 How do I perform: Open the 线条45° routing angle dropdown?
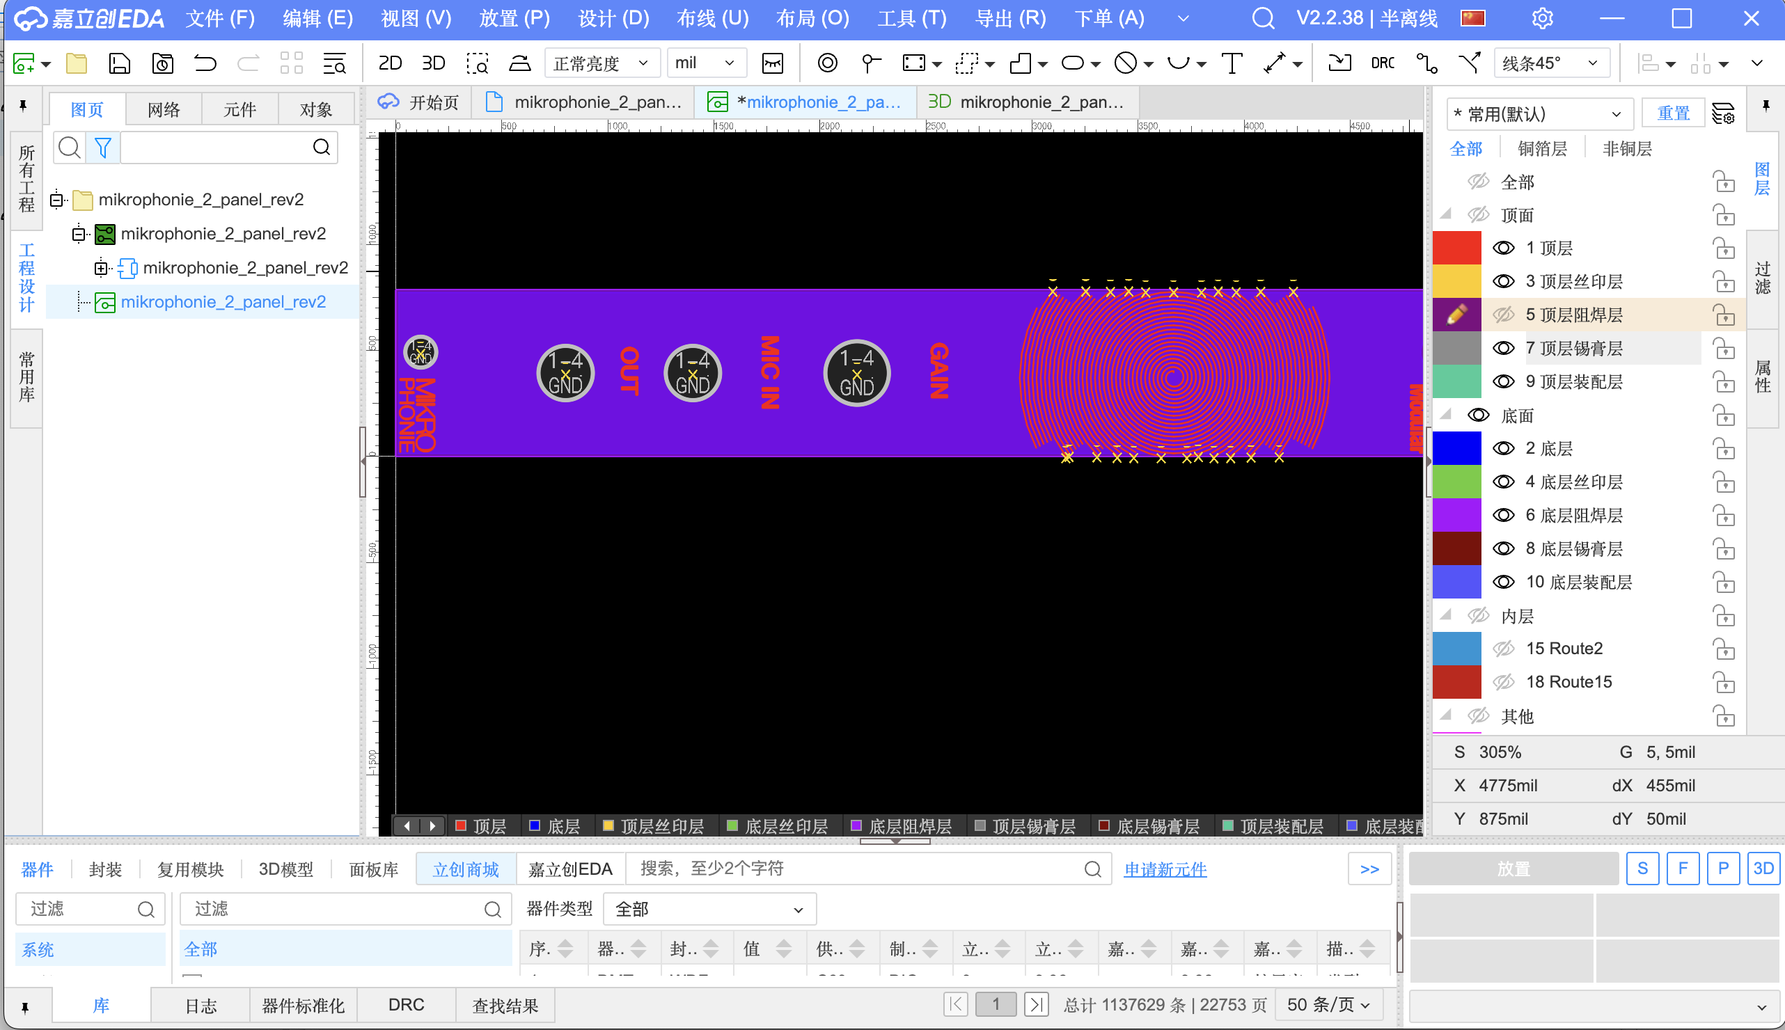pyautogui.click(x=1551, y=63)
